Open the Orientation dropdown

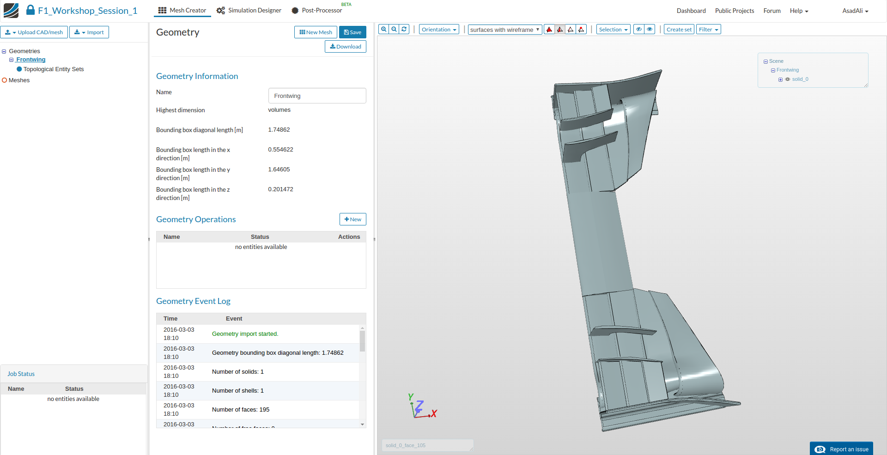point(439,30)
